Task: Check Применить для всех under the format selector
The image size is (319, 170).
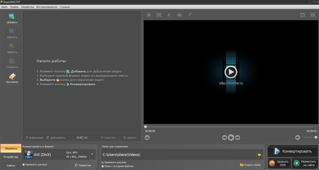Action: coord(23,165)
